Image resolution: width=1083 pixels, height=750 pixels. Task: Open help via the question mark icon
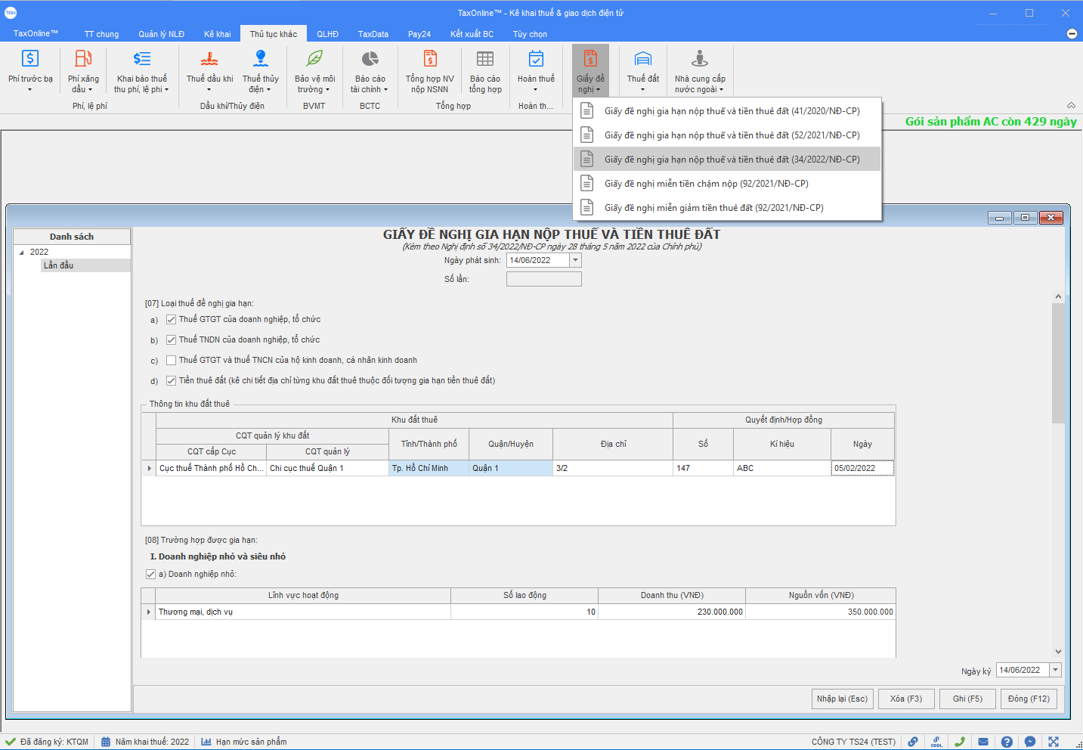(1007, 742)
